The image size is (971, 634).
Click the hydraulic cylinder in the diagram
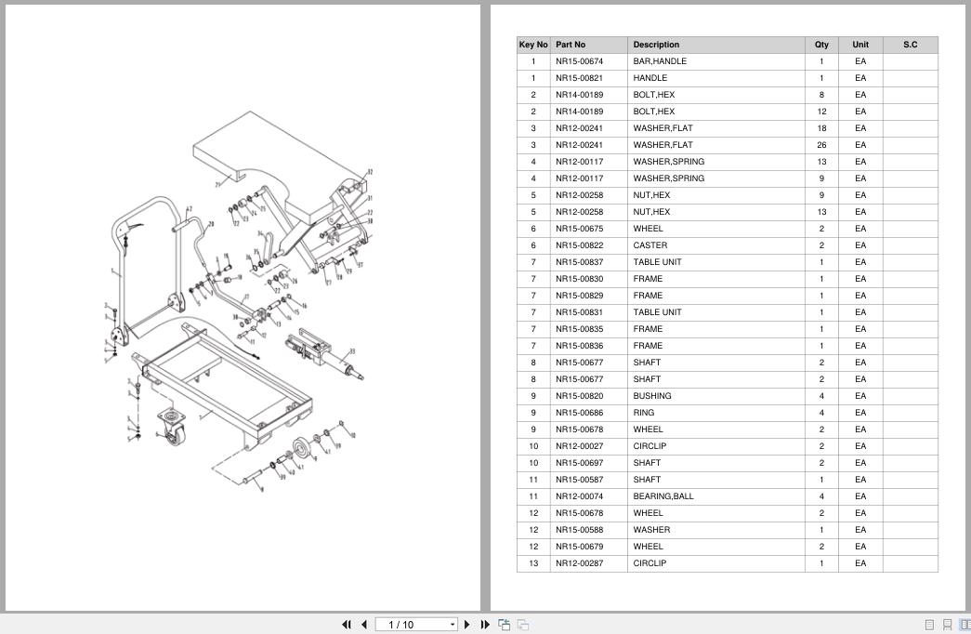click(x=323, y=352)
